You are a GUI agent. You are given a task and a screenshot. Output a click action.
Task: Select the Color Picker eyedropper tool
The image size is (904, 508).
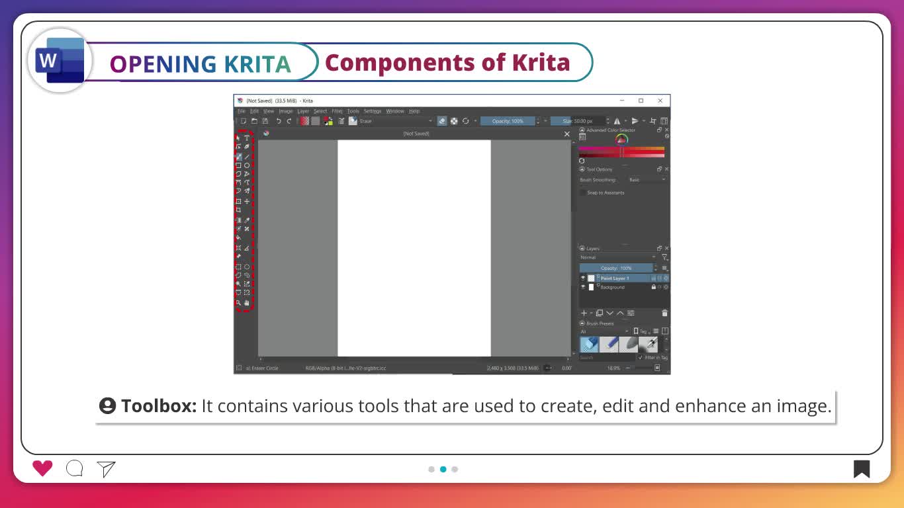247,220
